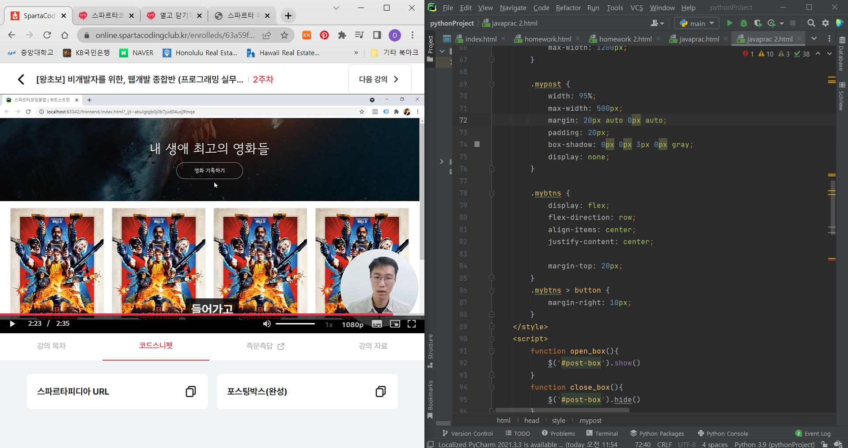Image resolution: width=848 pixels, height=448 pixels.
Task: Collapse the .mybtns CSS block fold
Action: click(x=492, y=193)
